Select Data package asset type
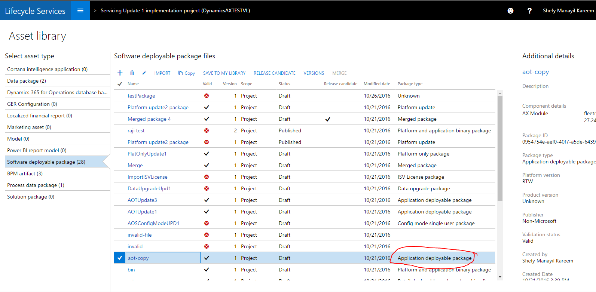596x292 pixels. 27,81
